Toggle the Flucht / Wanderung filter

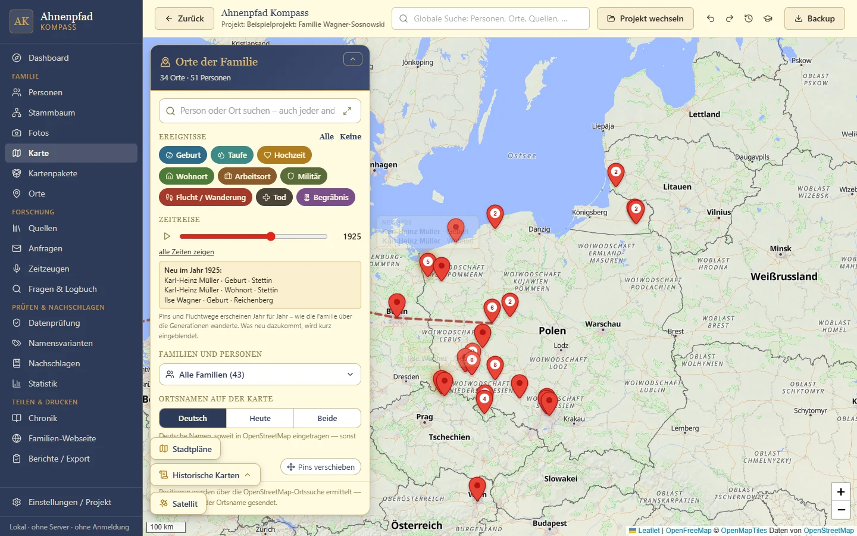205,197
